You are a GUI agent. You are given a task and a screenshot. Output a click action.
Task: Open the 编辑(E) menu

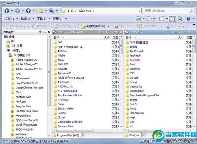point(25,19)
